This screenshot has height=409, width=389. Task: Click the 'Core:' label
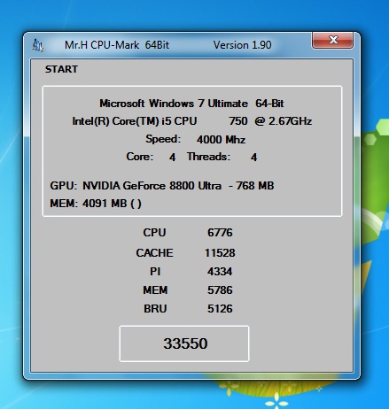pos(140,157)
